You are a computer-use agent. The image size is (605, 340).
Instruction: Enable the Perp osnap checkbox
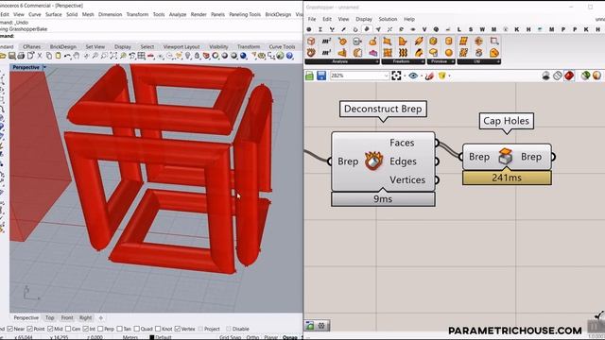click(x=100, y=329)
